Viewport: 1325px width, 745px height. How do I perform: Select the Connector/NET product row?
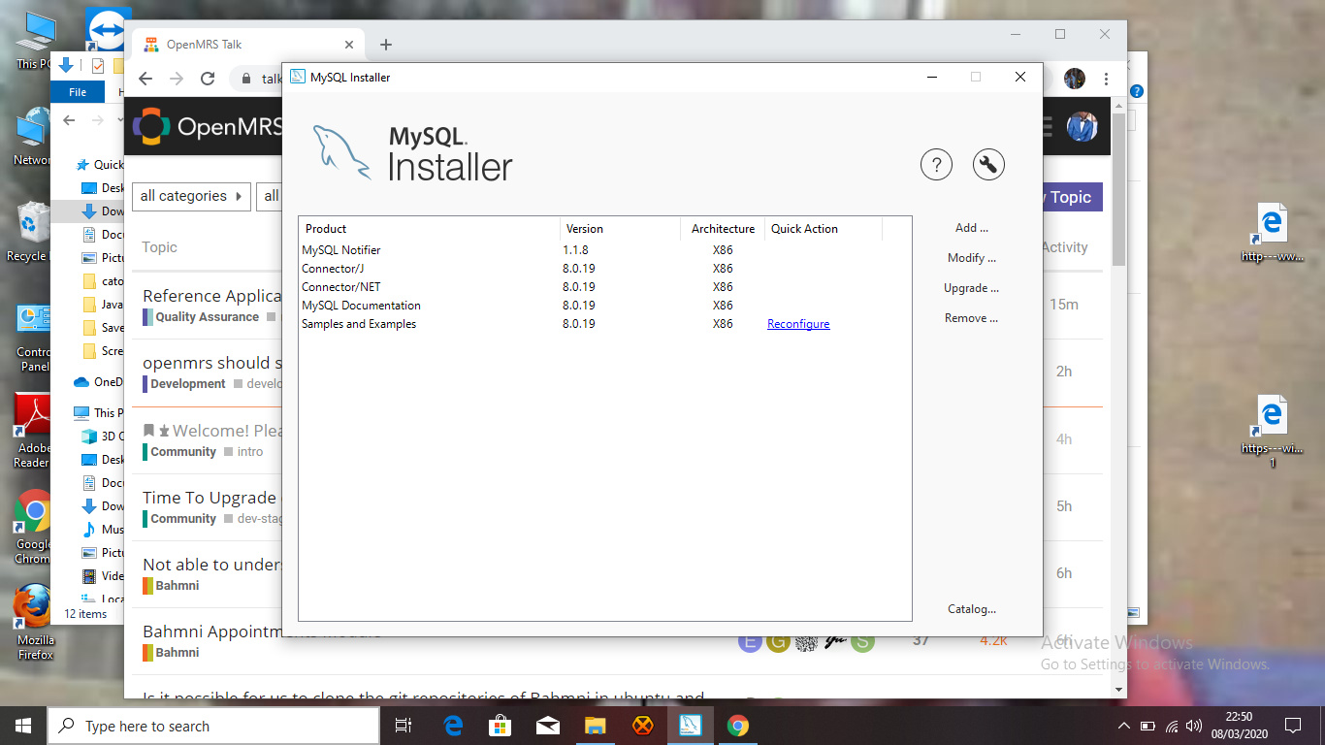pos(604,287)
